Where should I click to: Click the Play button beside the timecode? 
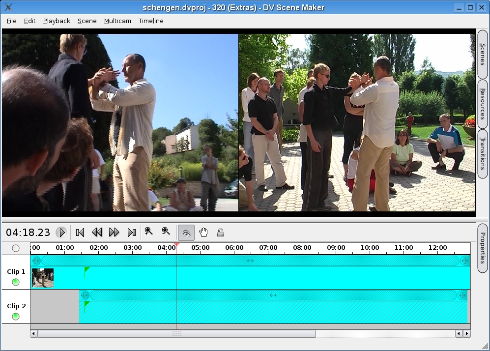(x=61, y=233)
